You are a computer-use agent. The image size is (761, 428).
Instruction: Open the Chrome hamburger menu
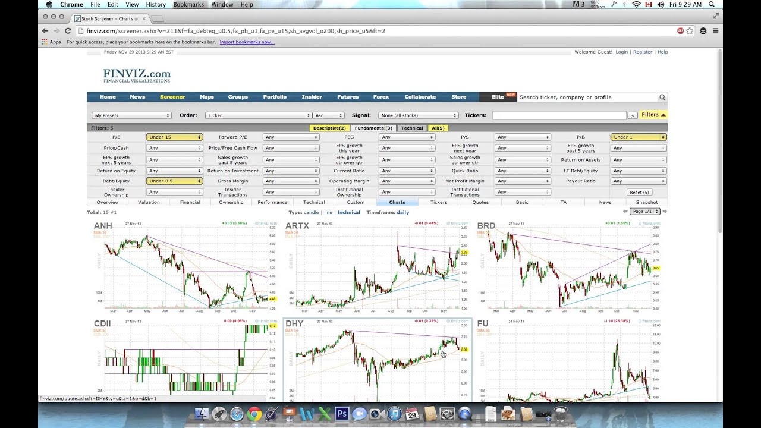716,30
